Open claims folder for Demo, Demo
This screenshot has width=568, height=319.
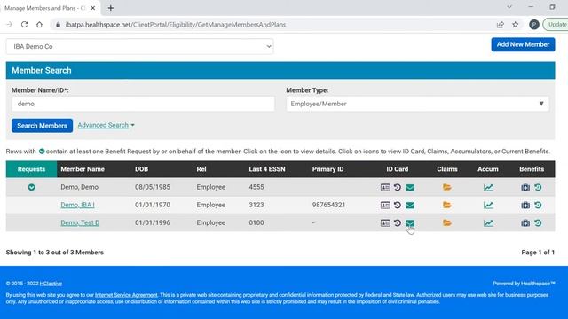(x=447, y=187)
